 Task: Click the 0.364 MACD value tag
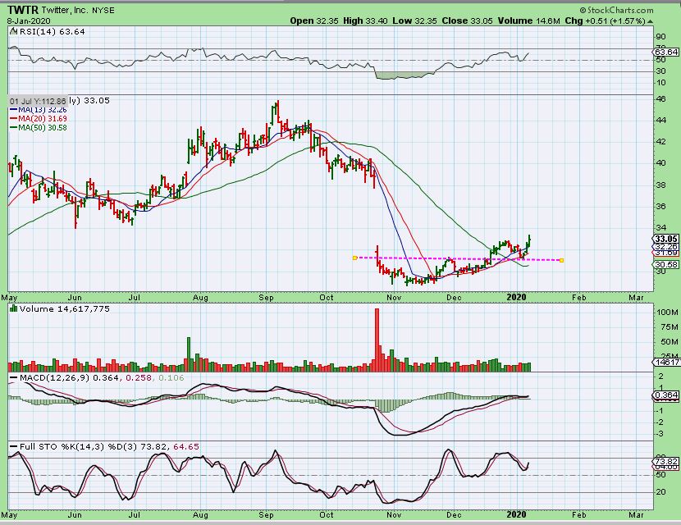tap(664, 395)
